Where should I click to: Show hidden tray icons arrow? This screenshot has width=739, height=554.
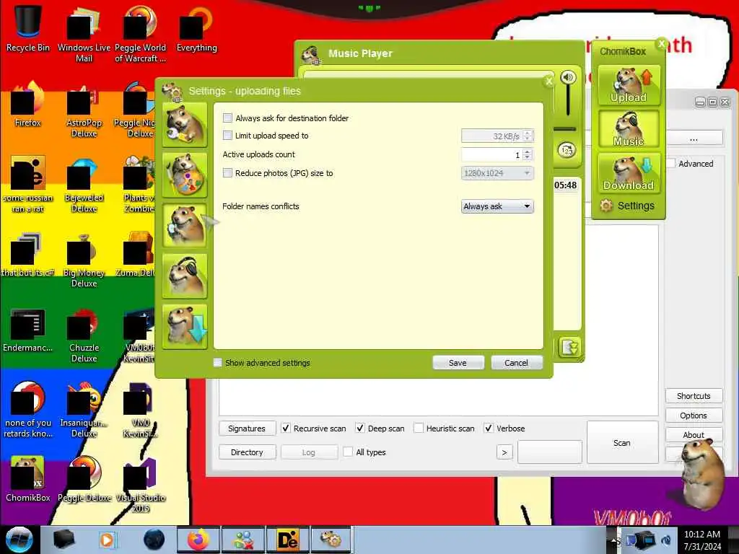[x=613, y=540]
